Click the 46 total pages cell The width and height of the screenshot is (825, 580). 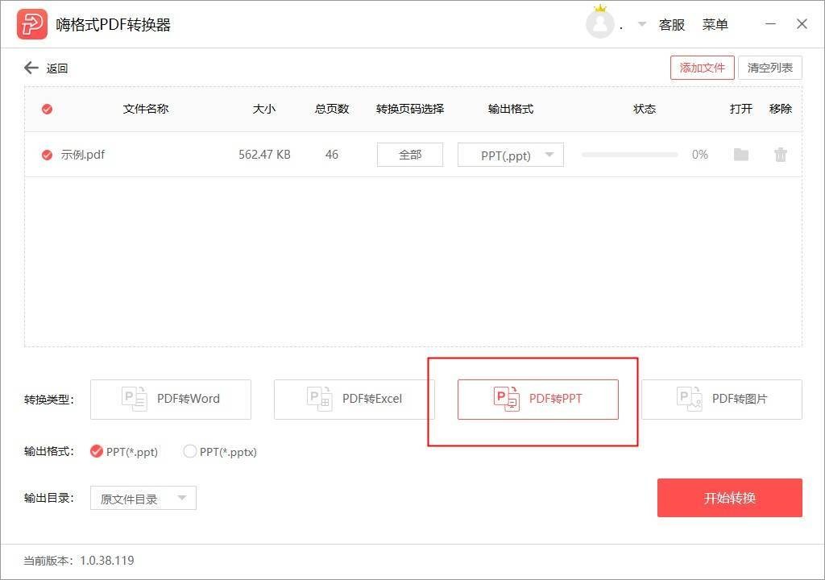tap(331, 155)
